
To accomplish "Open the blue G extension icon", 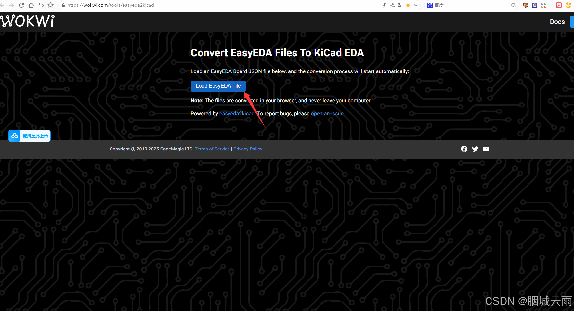I will [535, 5].
